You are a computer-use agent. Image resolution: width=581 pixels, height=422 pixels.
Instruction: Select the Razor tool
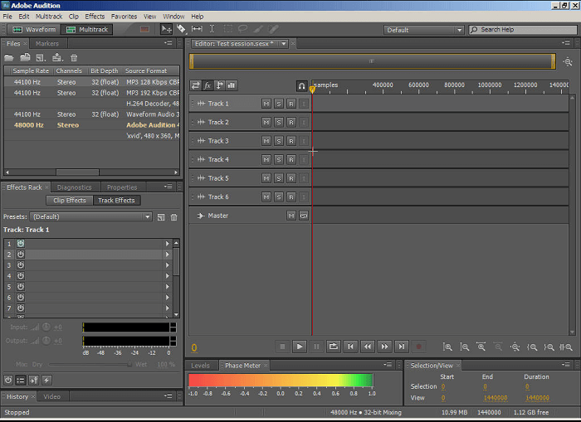[181, 29]
